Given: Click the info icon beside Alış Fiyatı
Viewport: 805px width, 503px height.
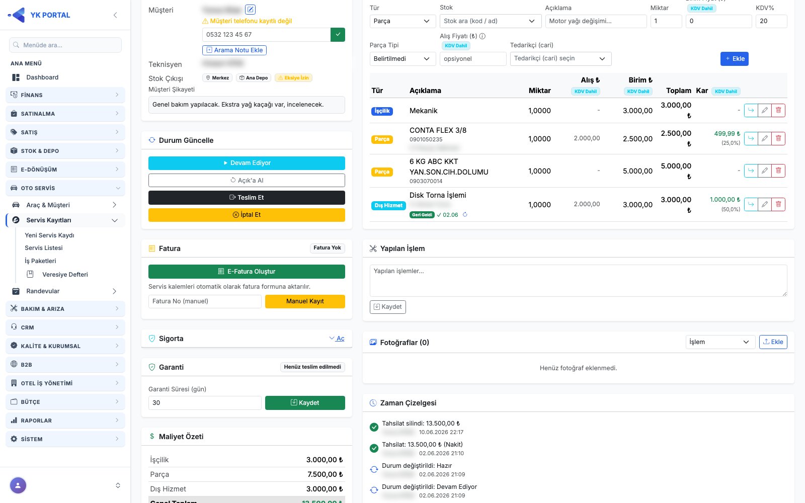Looking at the screenshot, I should [x=482, y=36].
